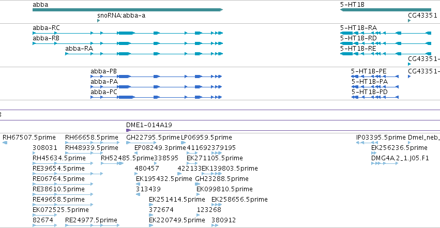The width and height of the screenshot is (440, 228).
Task: Select the 5-HT1B-PE protein feature
Action: [375, 77]
